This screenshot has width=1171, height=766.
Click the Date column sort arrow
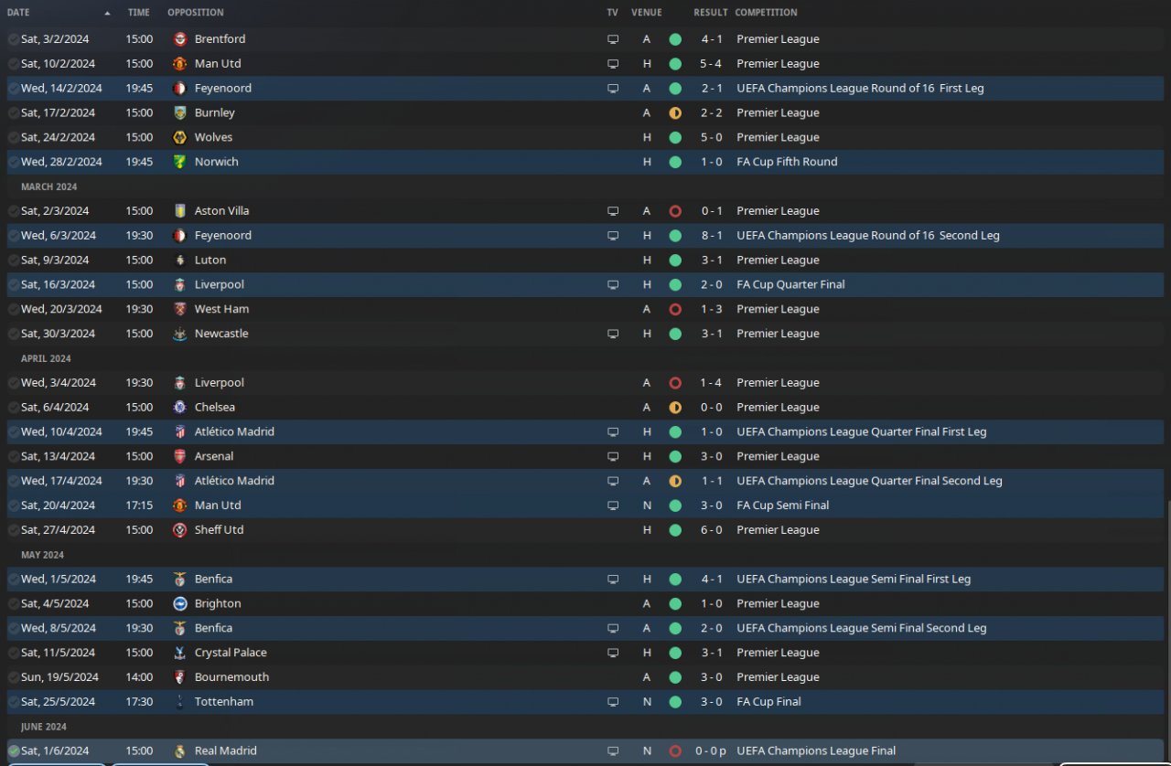pos(107,13)
